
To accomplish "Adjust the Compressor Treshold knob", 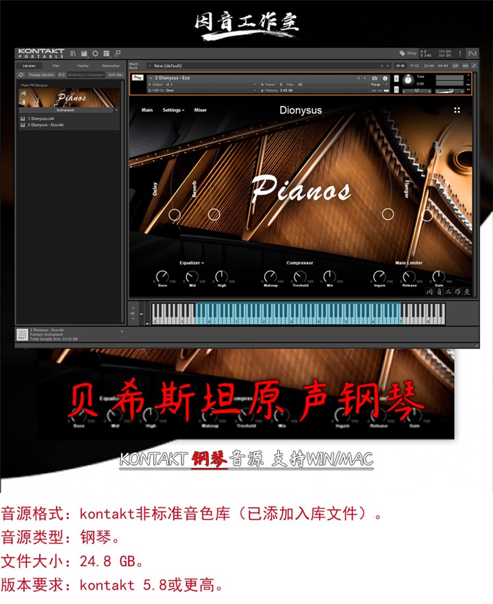I will (300, 276).
